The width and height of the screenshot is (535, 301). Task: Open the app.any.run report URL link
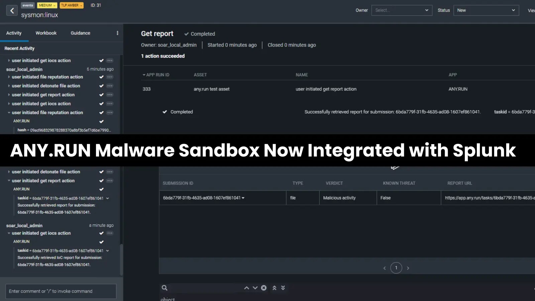(x=488, y=198)
